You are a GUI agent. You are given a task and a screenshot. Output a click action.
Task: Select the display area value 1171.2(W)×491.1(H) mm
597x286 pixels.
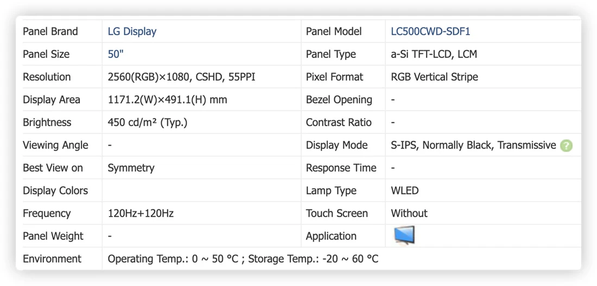[168, 100]
